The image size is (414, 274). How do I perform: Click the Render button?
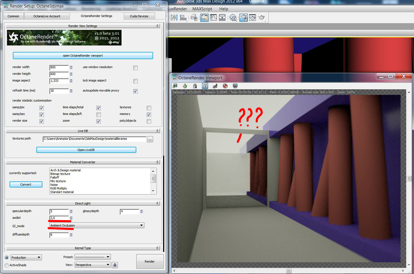point(150,261)
